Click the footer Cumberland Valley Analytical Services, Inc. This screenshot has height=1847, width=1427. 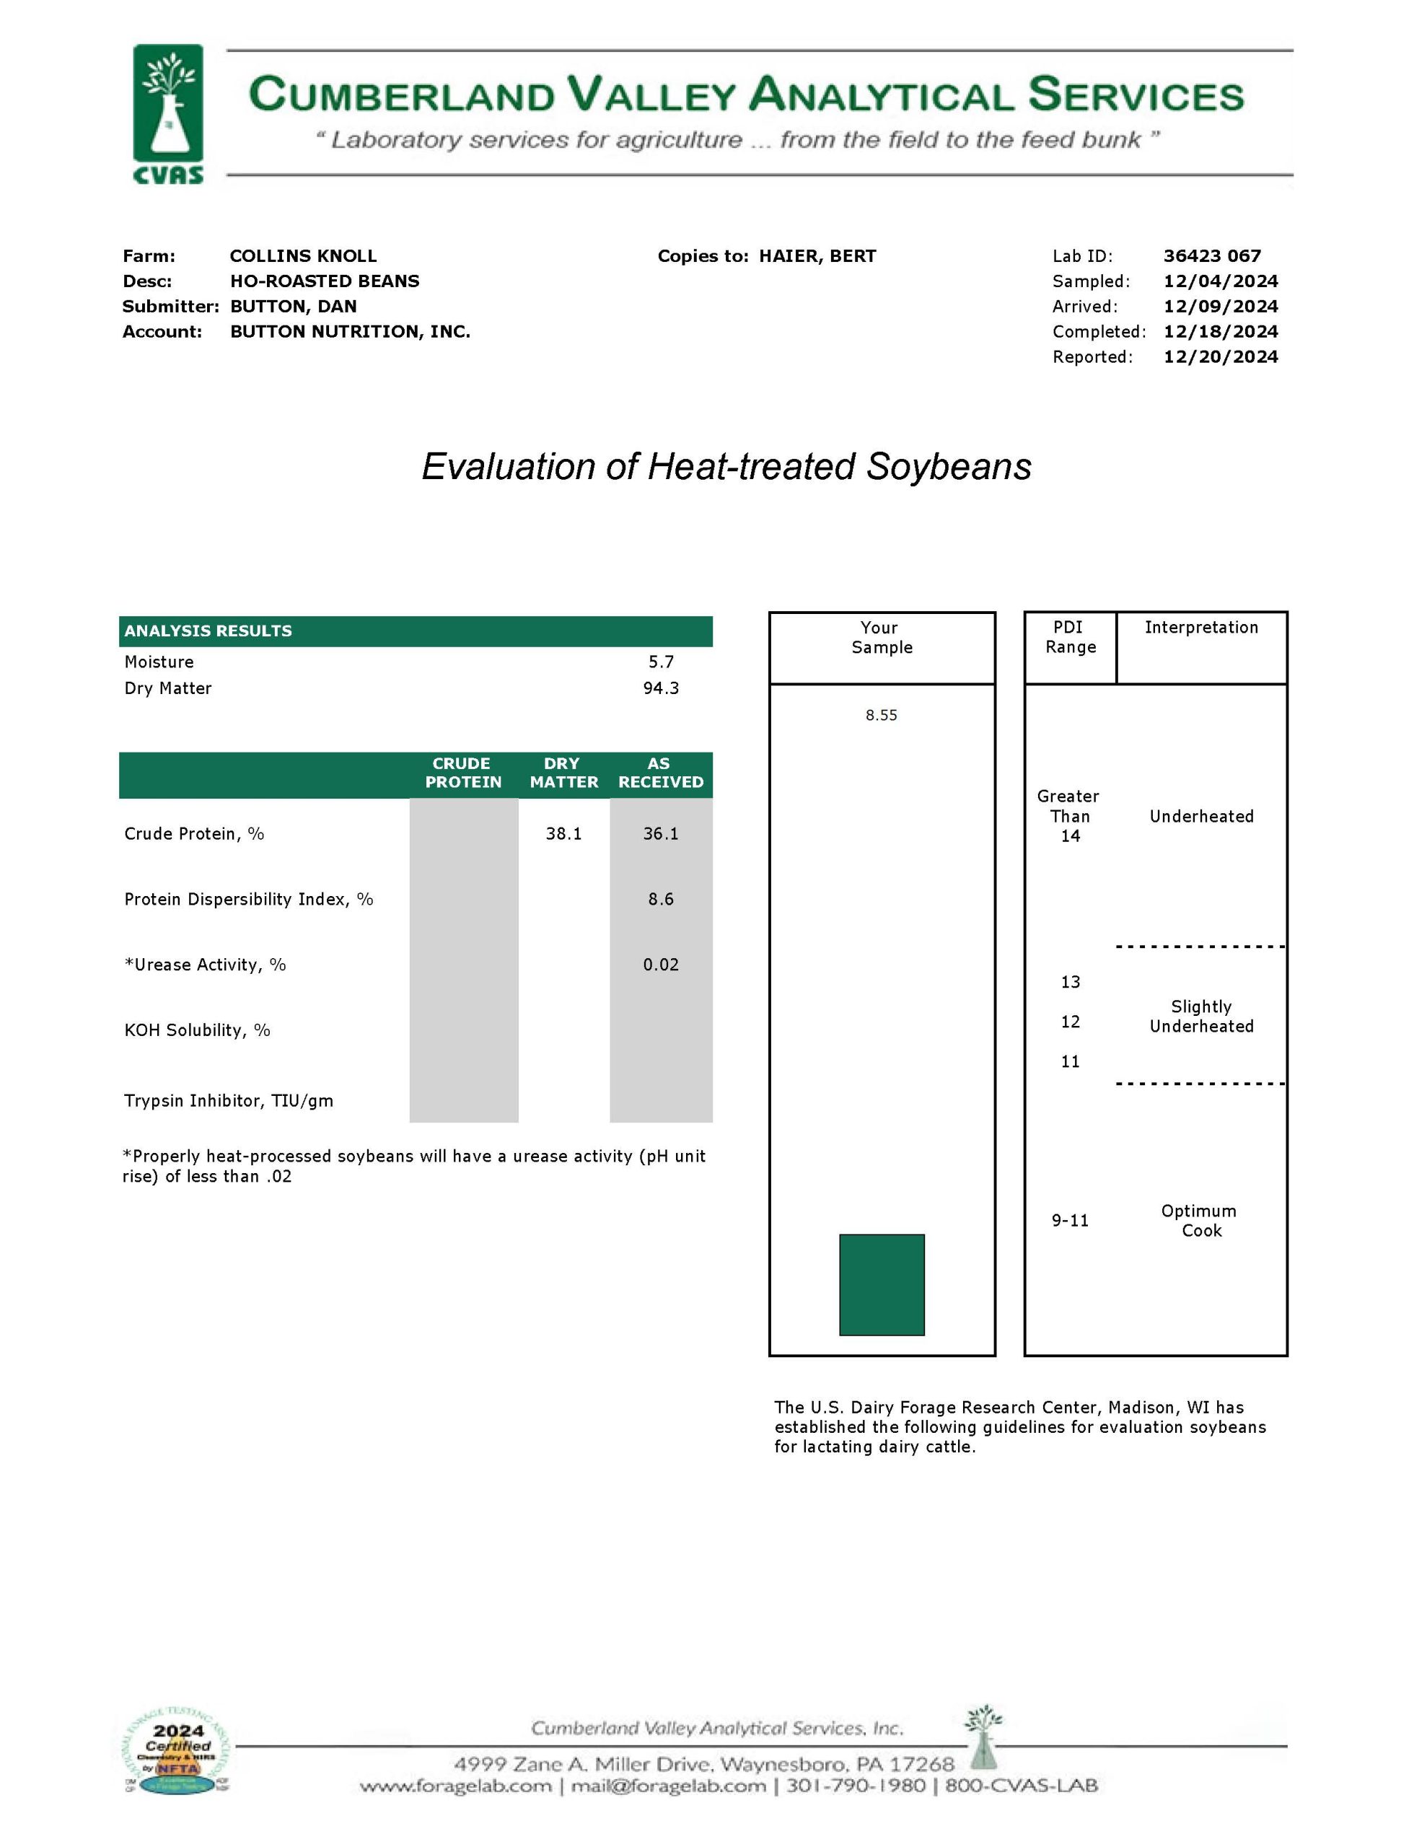717,1729
